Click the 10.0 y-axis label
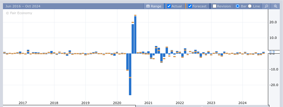 click(x=273, y=38)
